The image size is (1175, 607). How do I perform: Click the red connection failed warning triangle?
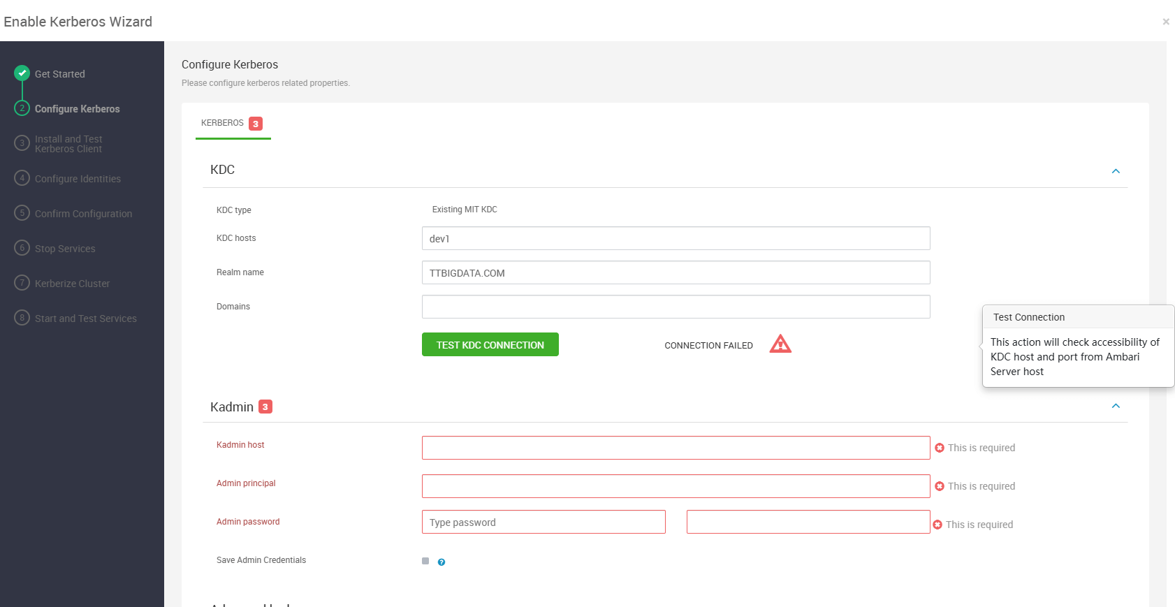(x=780, y=344)
